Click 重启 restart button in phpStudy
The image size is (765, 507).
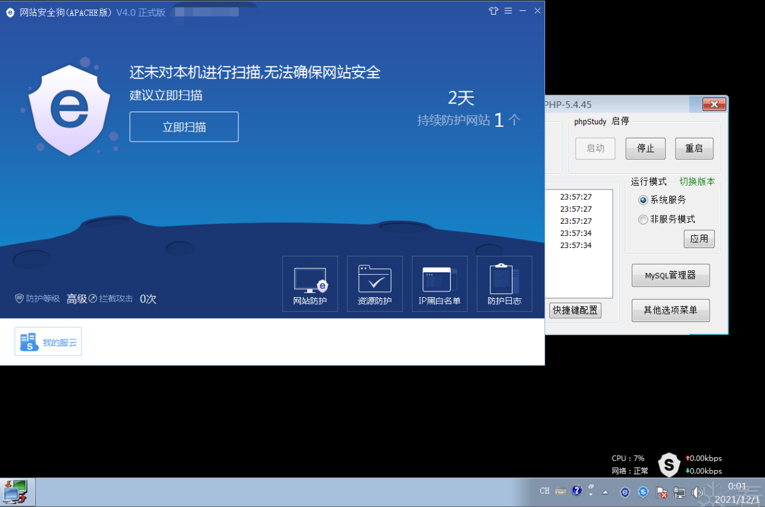pyautogui.click(x=694, y=149)
